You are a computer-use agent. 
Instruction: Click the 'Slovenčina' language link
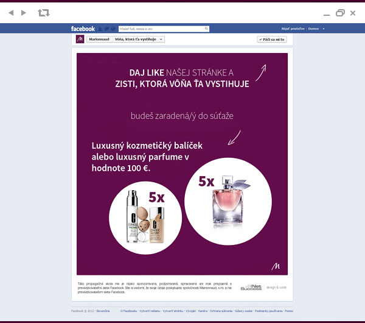103,311
